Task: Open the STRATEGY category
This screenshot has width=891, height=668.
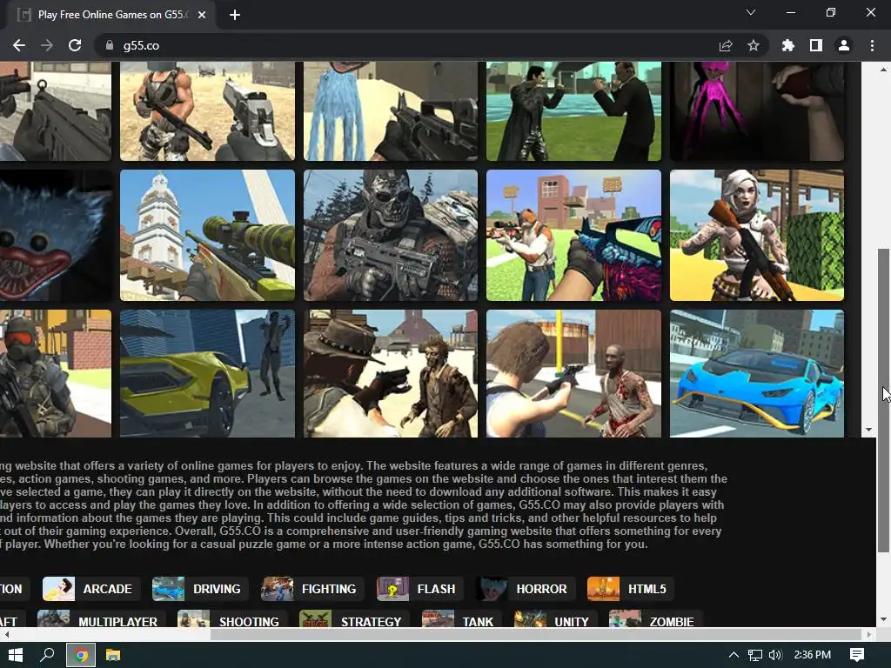Action: [354, 619]
